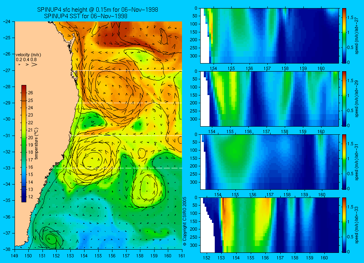The width and height of the screenshot is (364, 263).
Task: Click the "speed (m/s) lat=-31" label
Action: (357, 162)
